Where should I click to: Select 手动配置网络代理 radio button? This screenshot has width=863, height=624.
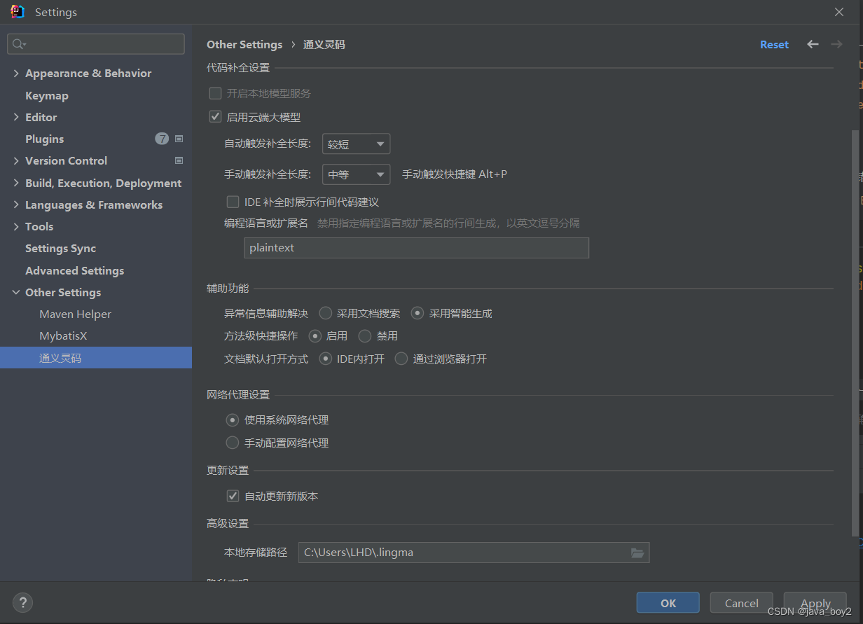233,443
